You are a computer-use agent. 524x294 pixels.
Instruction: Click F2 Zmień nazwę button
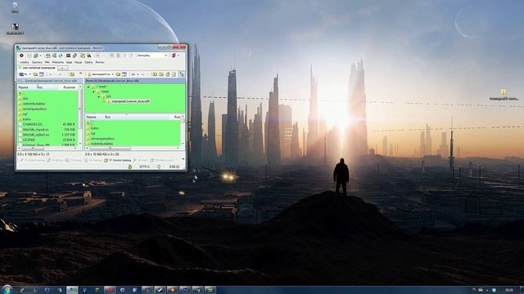coord(33,160)
